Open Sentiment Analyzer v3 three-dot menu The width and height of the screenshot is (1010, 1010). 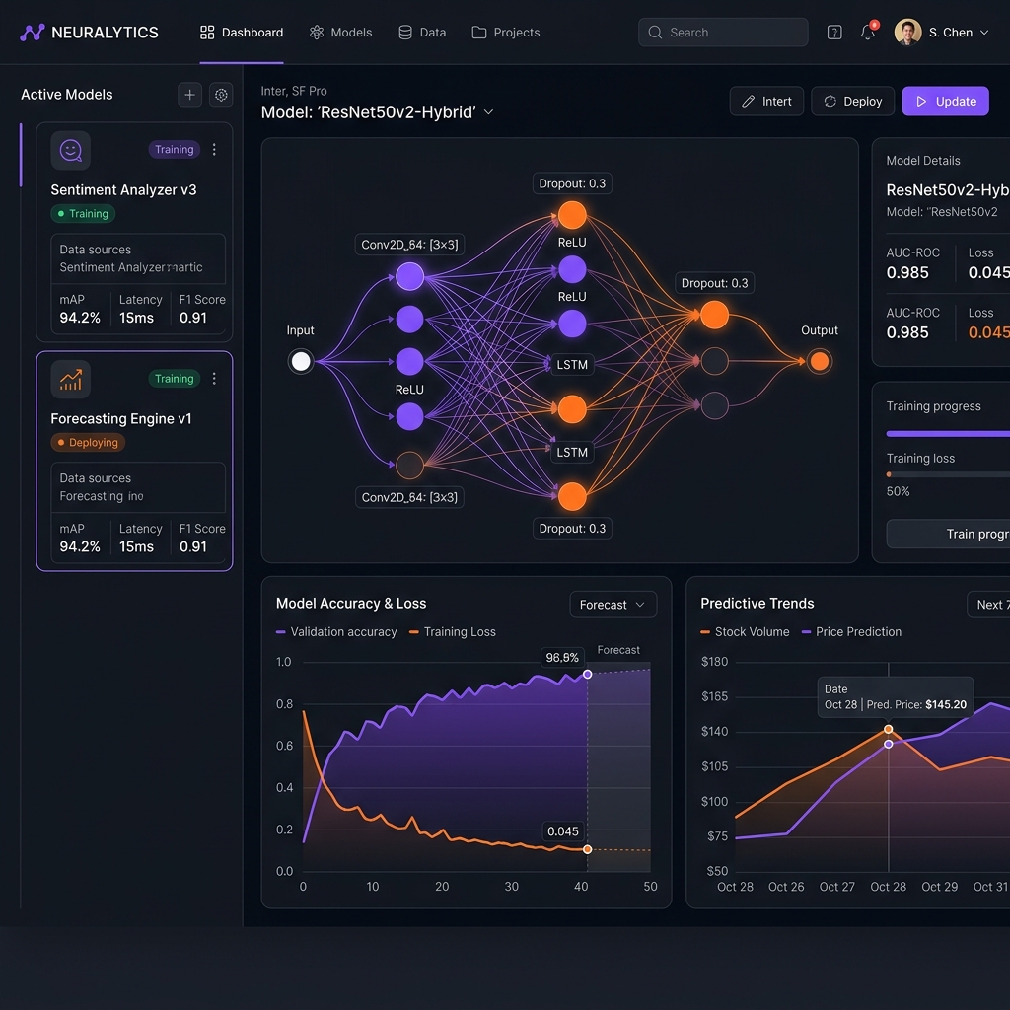(x=214, y=150)
